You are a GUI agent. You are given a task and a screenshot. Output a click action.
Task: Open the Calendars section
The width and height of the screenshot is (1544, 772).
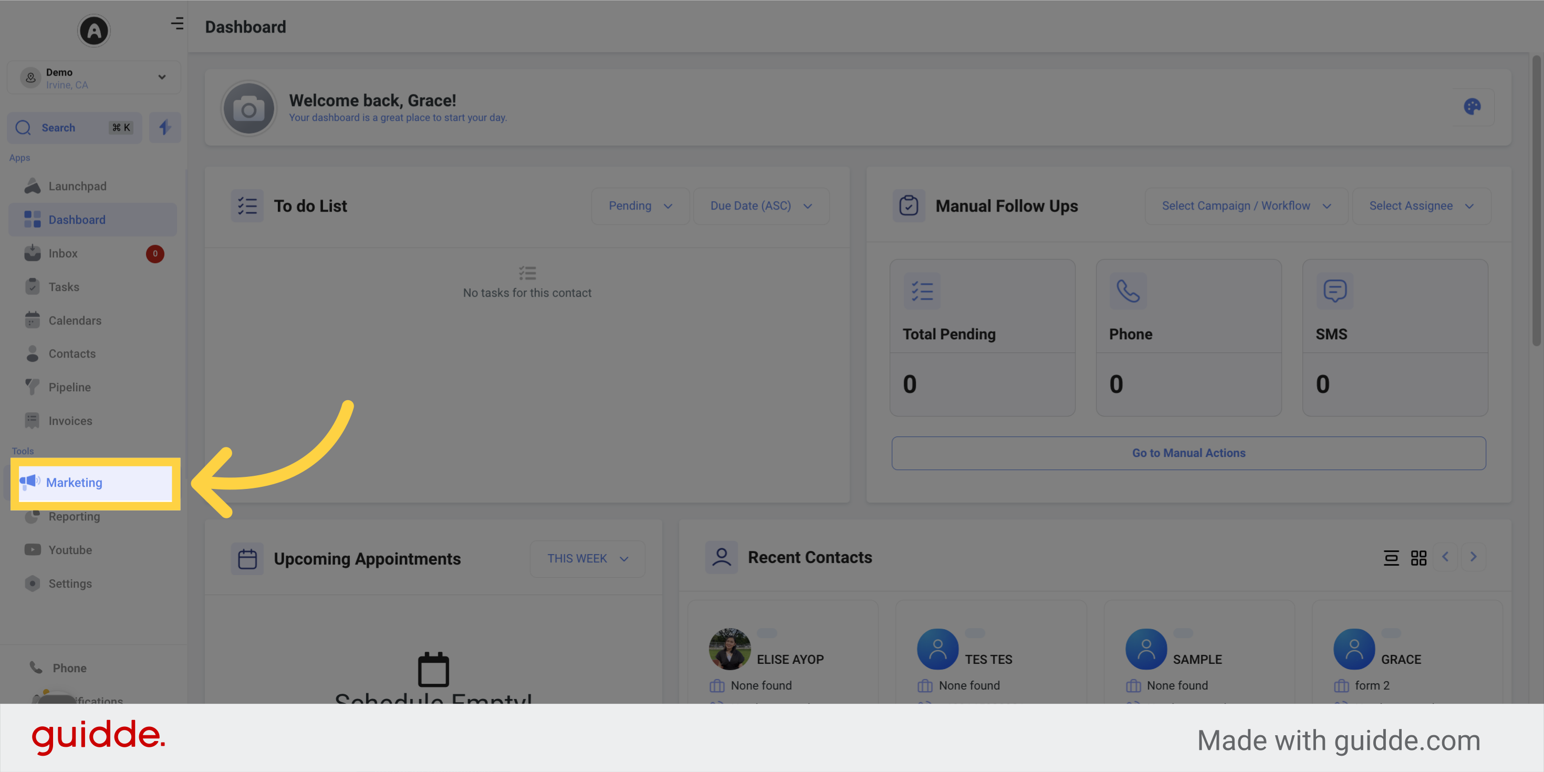coord(74,320)
